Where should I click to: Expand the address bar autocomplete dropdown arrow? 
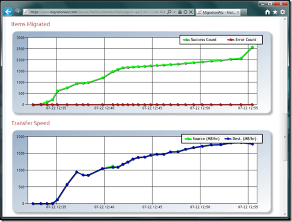(x=174, y=12)
